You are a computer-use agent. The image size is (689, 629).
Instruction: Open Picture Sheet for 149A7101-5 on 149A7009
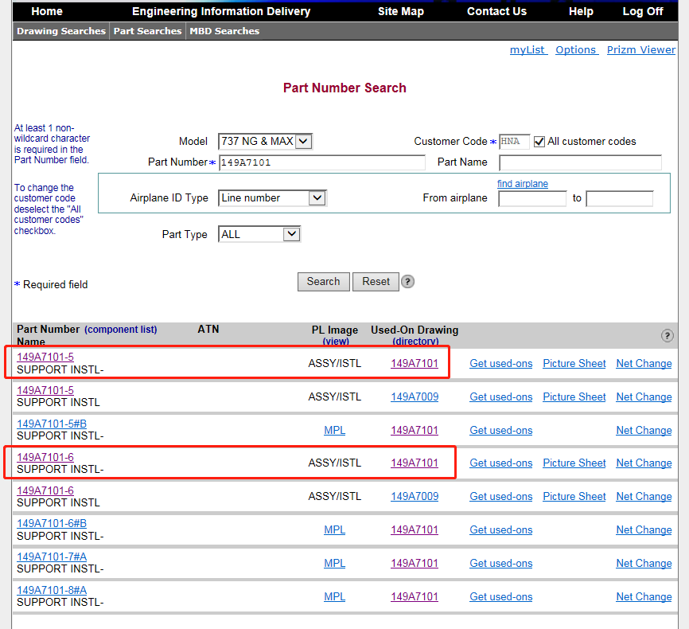[x=574, y=397]
